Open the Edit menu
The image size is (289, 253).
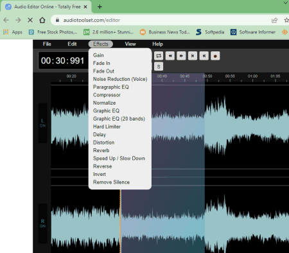(x=72, y=44)
